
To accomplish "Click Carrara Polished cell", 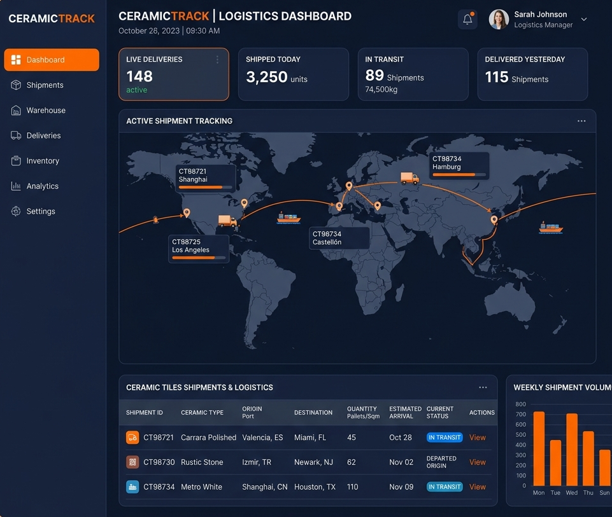I will tap(208, 438).
